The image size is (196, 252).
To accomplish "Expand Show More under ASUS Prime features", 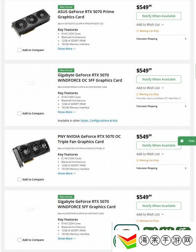I will pos(66,49).
